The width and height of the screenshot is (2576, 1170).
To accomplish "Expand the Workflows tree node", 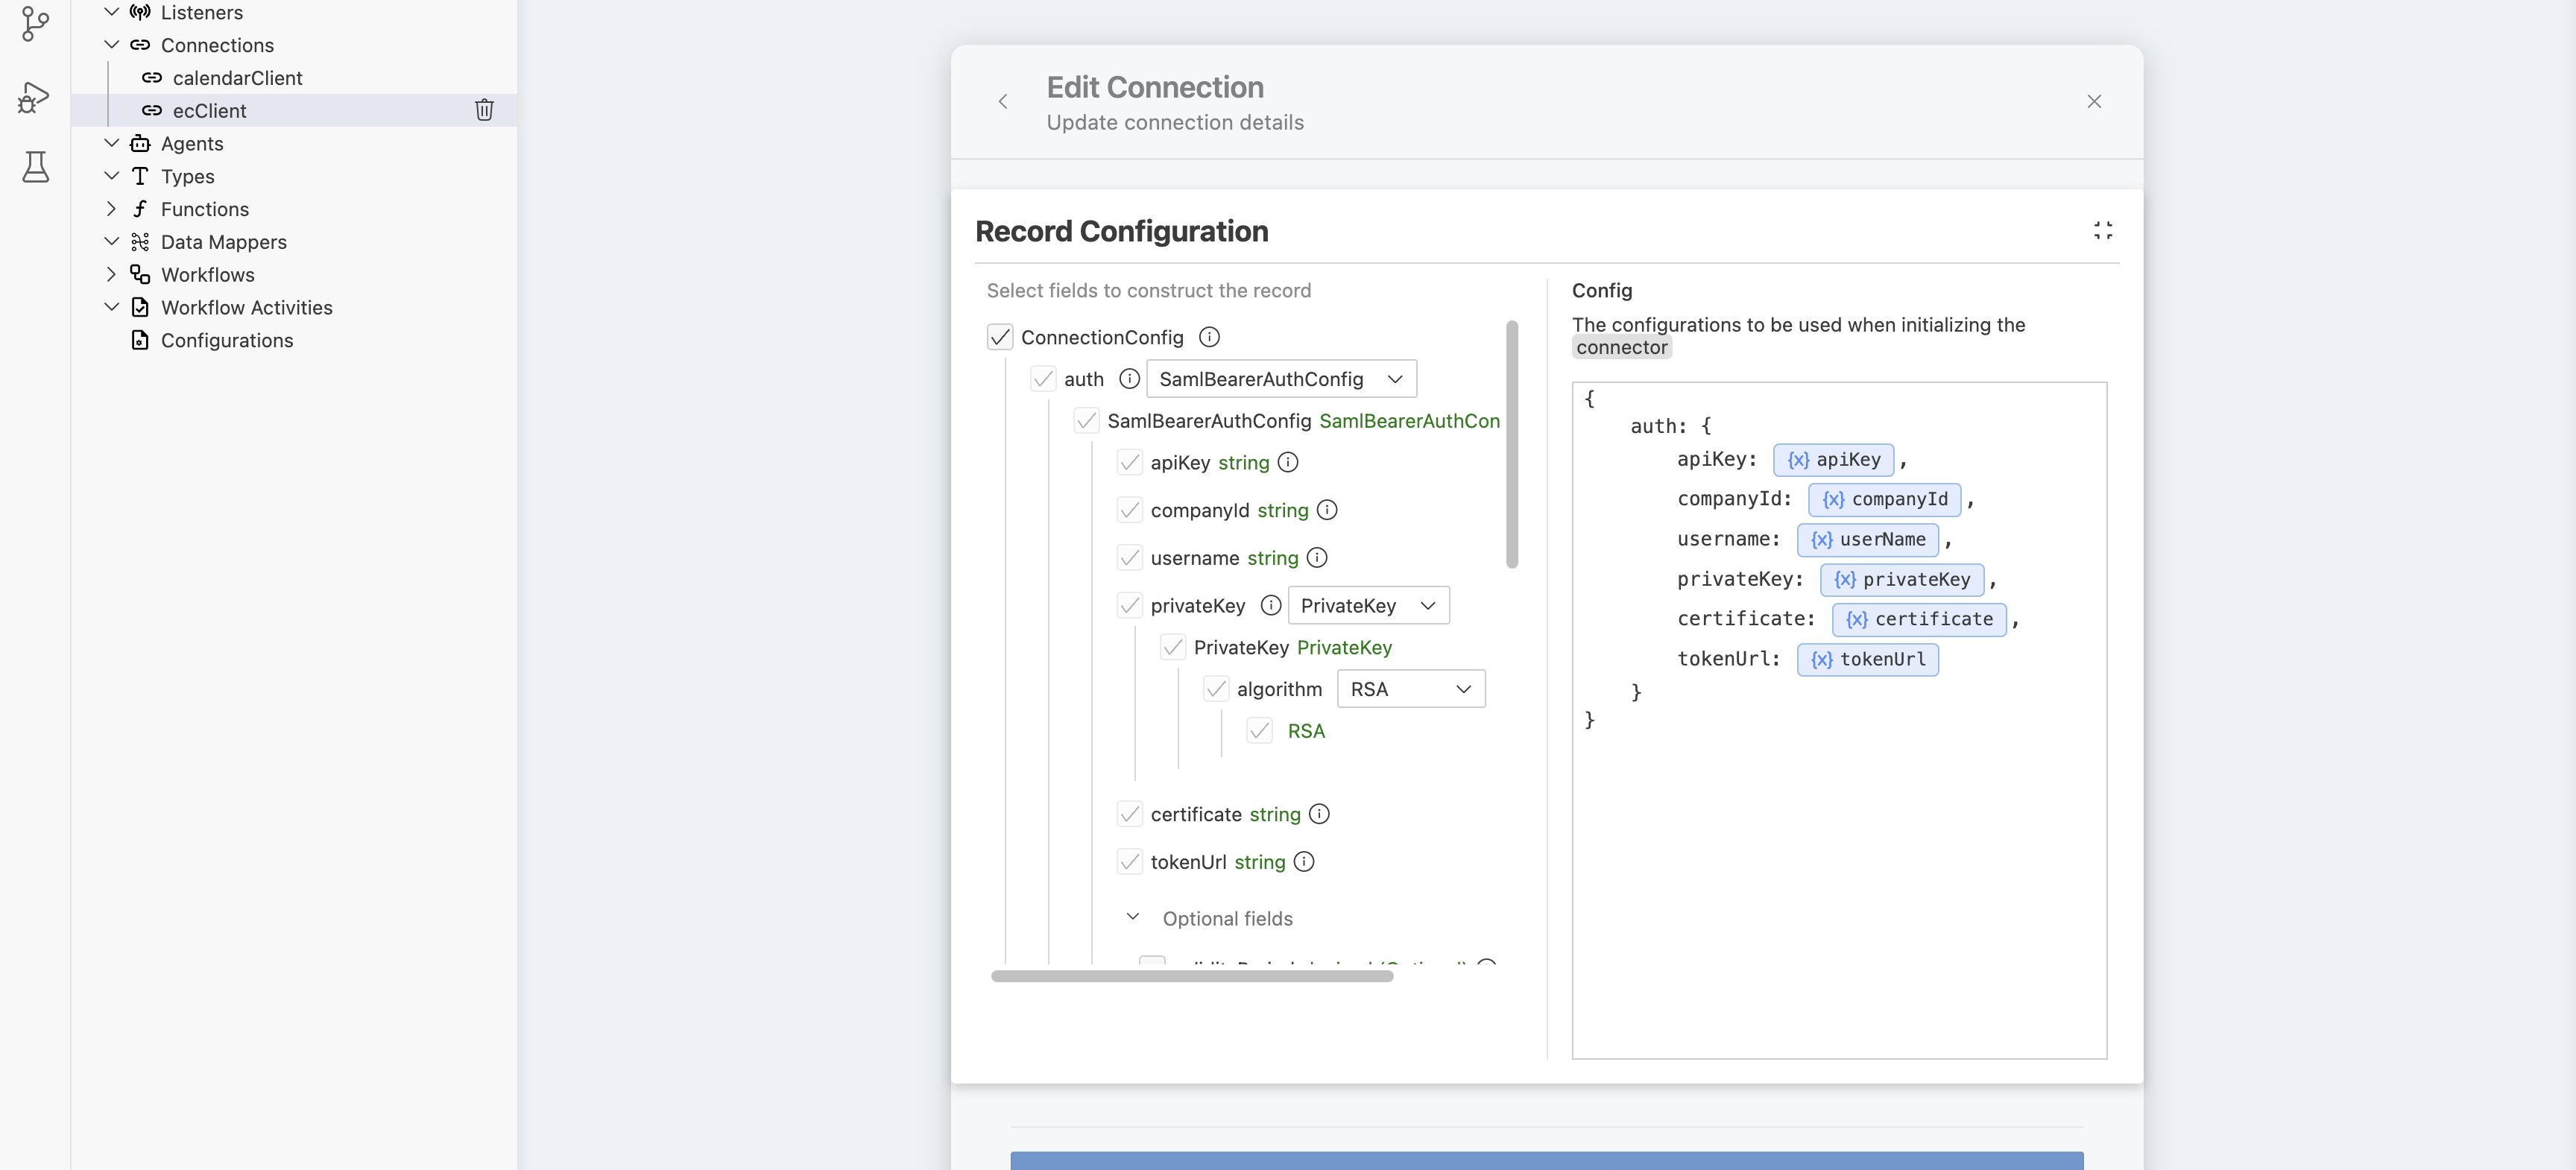I will 112,274.
